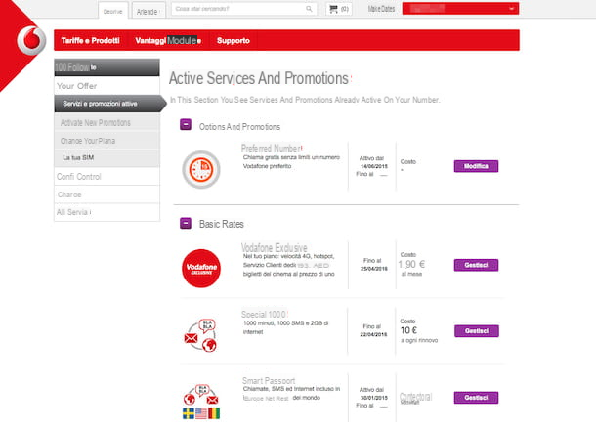Open the Tariffe e Prodotti menu
Screen dimensions: 596x429
91,40
